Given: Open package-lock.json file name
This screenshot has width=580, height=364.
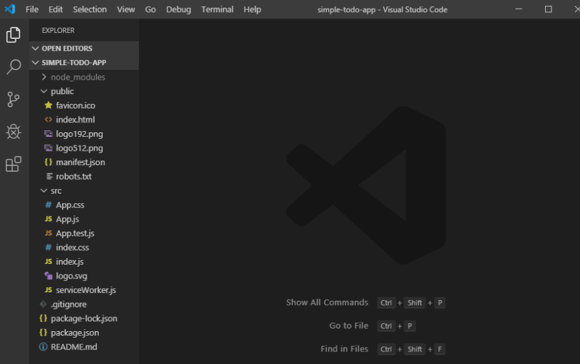Looking at the screenshot, I should [84, 319].
